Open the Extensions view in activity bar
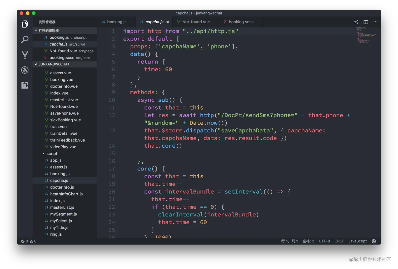 click(x=25, y=85)
